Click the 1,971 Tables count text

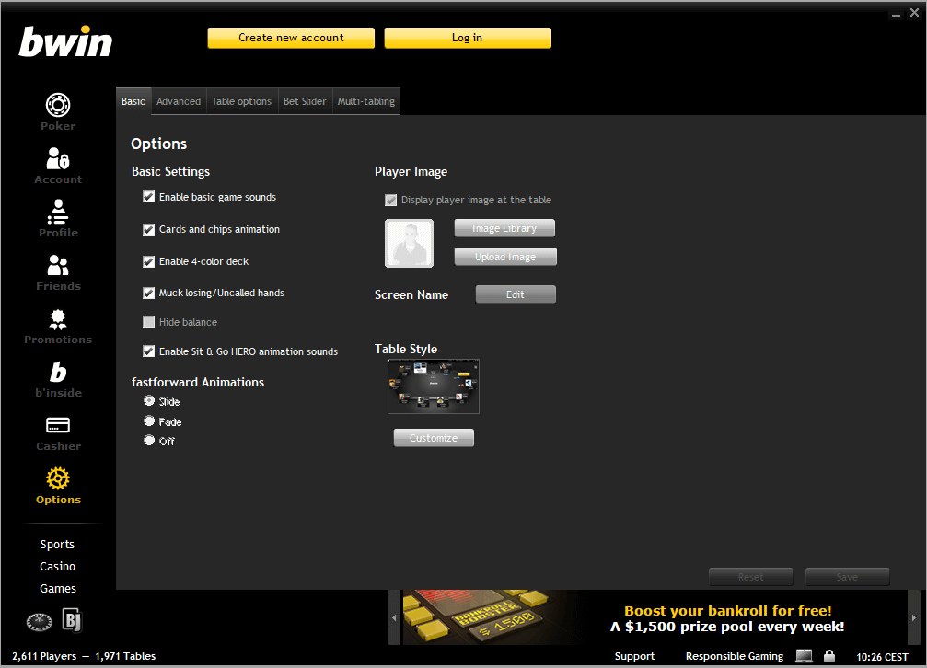(125, 656)
